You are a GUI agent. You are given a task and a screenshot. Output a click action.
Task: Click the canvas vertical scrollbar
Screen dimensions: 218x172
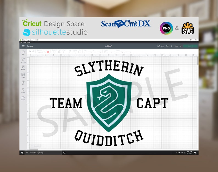click(x=197, y=61)
